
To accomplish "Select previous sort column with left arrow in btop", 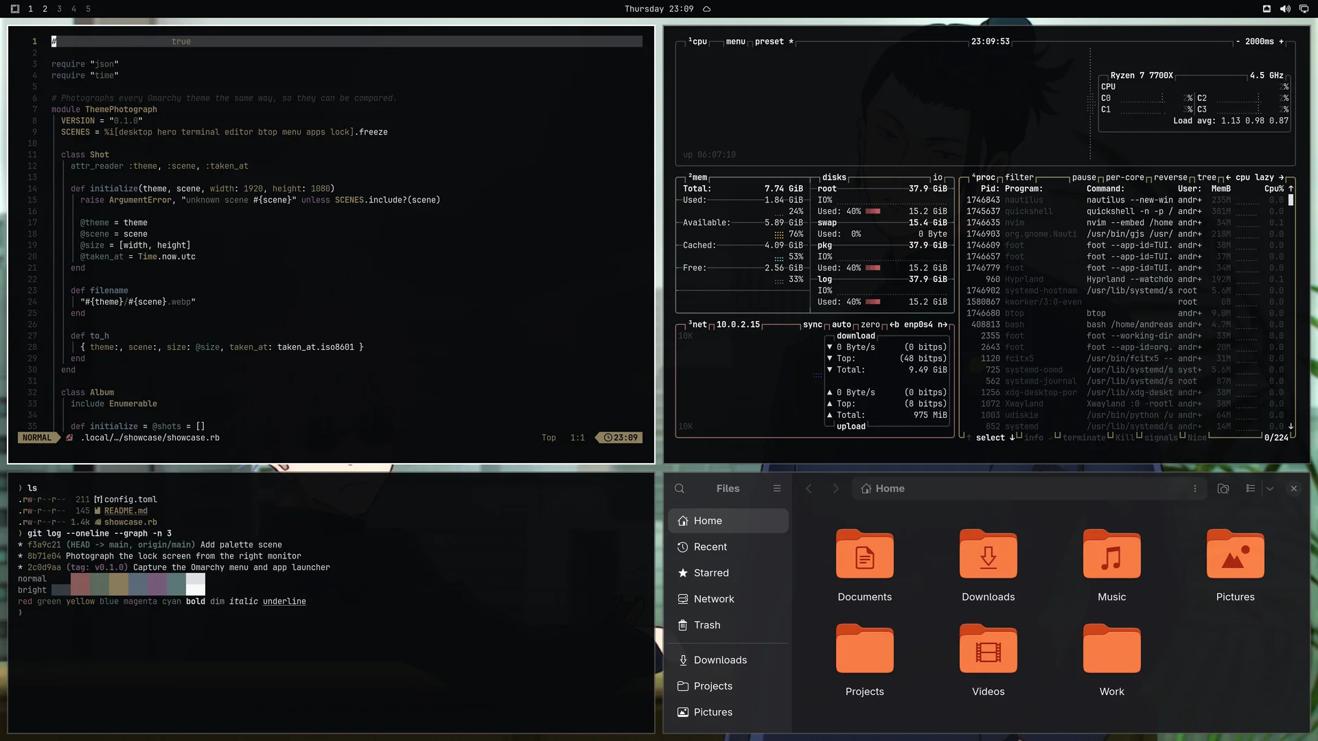I will pos(1228,178).
